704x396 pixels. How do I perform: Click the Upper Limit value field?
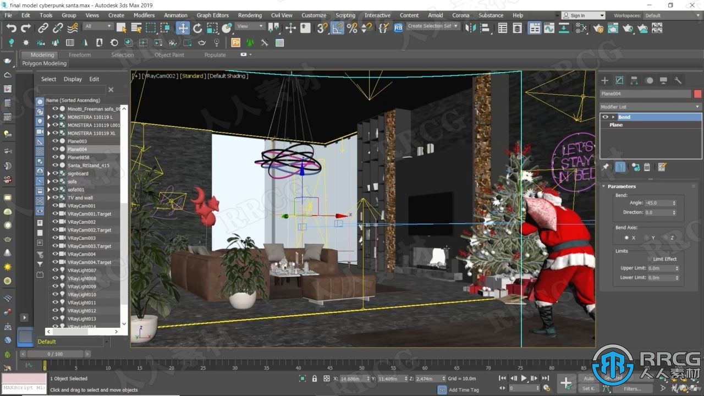[660, 268]
